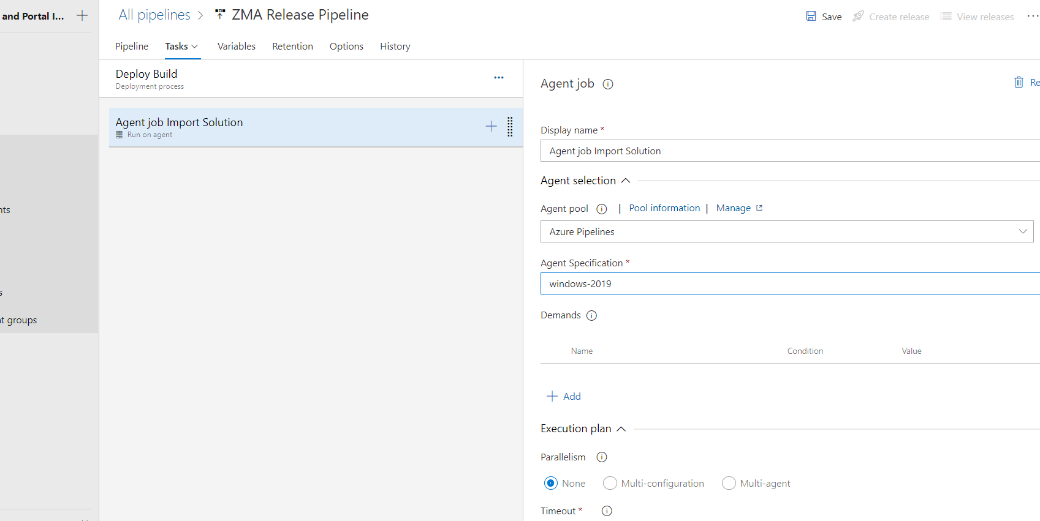Open the Retention tab
Viewport: 1040px width, 521px height.
tap(292, 47)
